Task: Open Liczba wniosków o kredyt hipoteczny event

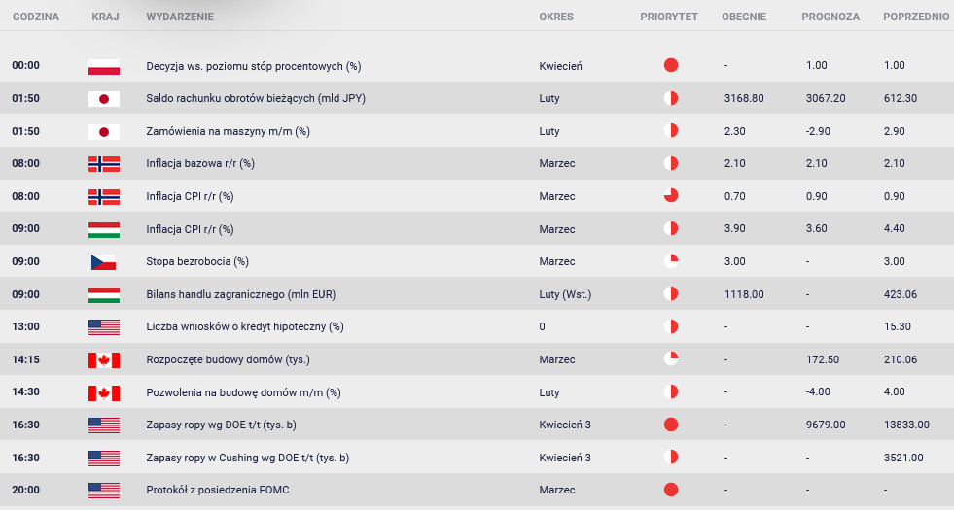Action: (x=245, y=327)
